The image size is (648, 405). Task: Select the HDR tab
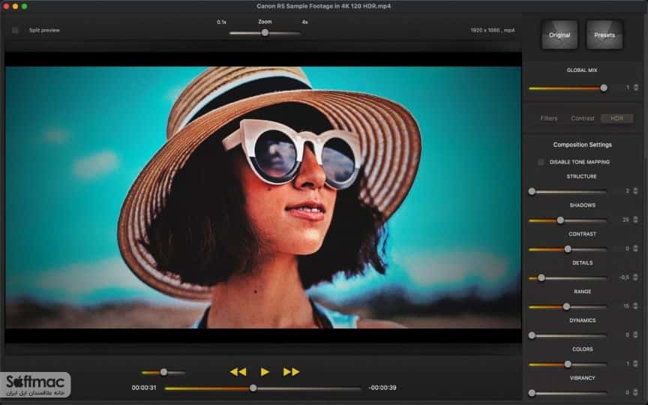click(616, 118)
